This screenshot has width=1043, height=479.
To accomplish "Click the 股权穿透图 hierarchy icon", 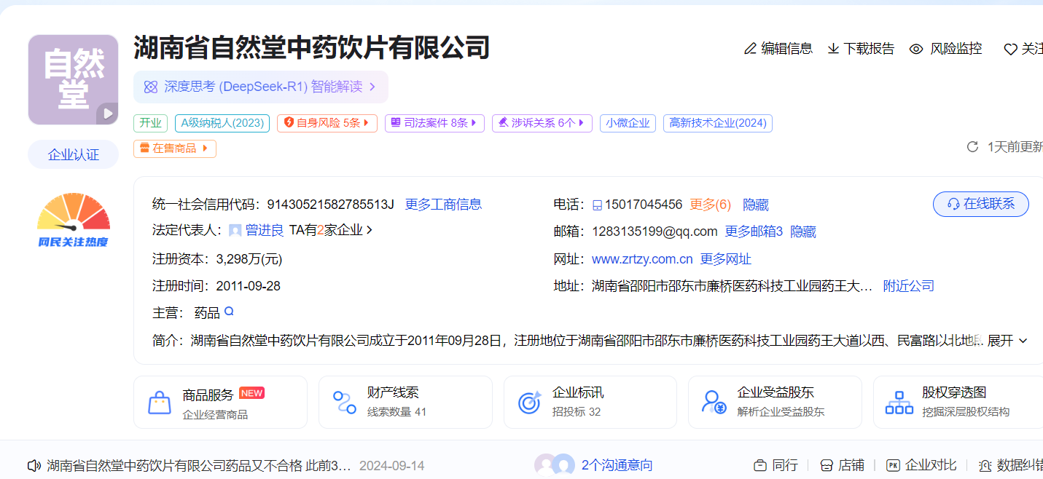I will tap(899, 403).
